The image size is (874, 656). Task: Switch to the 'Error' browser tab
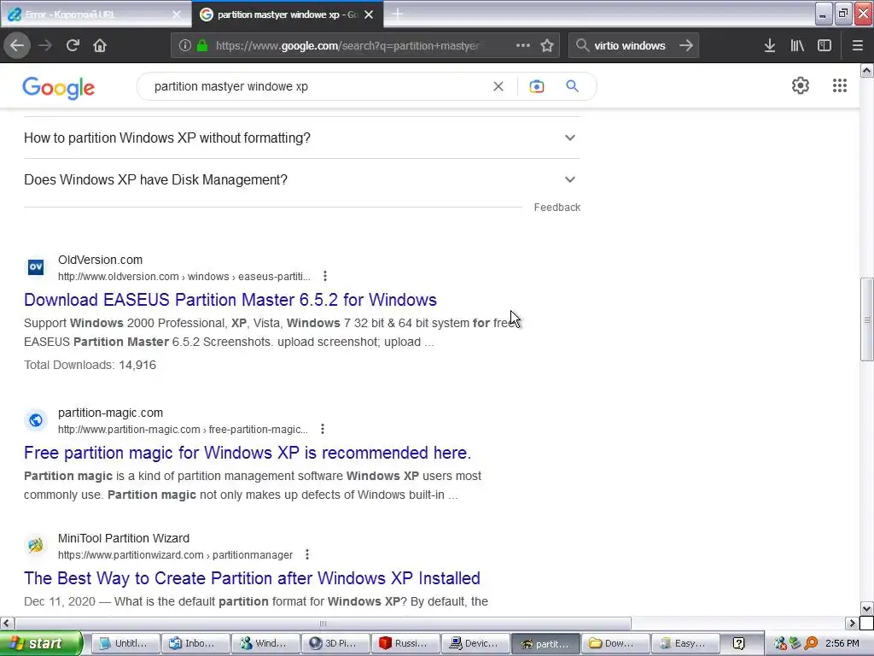(89, 15)
